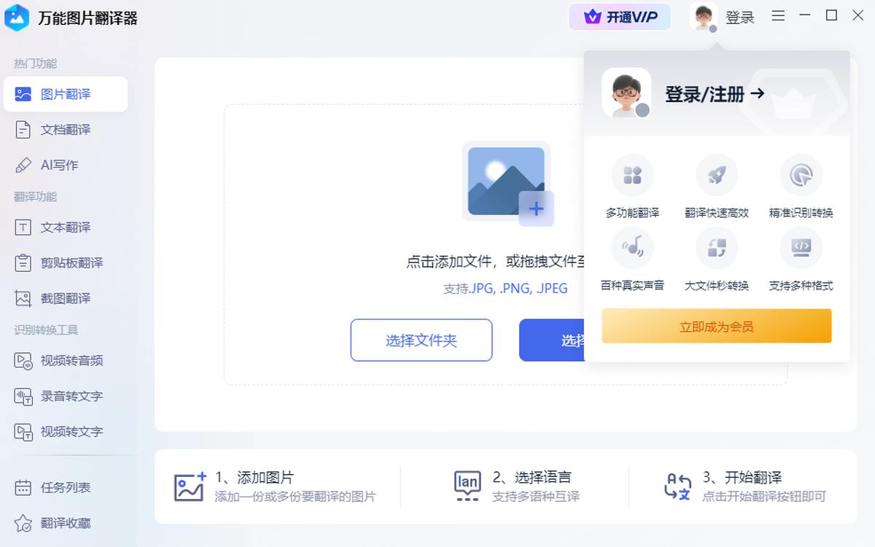Open 任务列表 in the sidebar
The image size is (875, 547).
(66, 487)
